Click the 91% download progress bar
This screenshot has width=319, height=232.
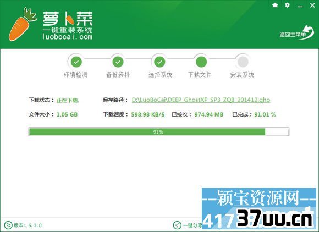pyautogui.click(x=159, y=132)
